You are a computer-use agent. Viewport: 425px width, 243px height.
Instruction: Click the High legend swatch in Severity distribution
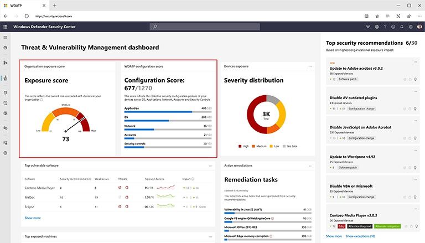pyautogui.click(x=240, y=146)
